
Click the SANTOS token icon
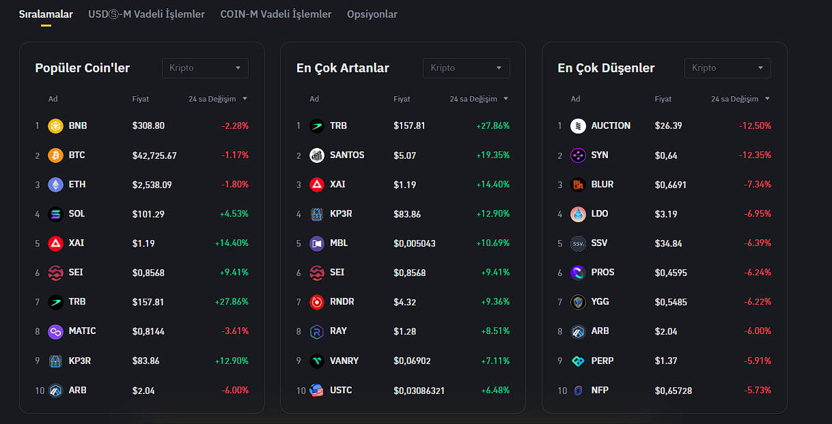pyautogui.click(x=317, y=155)
